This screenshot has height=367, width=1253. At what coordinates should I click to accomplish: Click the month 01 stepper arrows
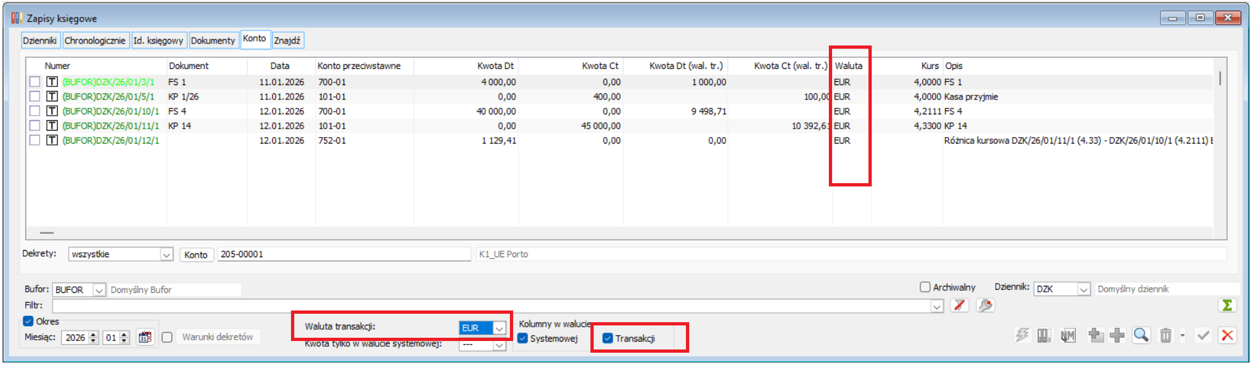point(125,337)
